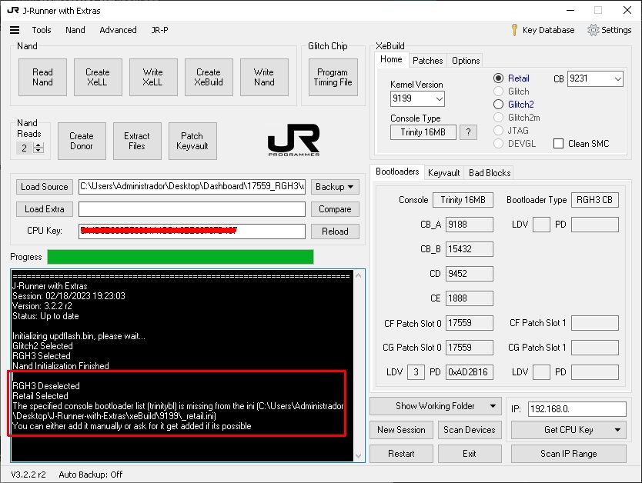The image size is (642, 483).
Task: Open the JR-P menu
Action: pos(159,30)
